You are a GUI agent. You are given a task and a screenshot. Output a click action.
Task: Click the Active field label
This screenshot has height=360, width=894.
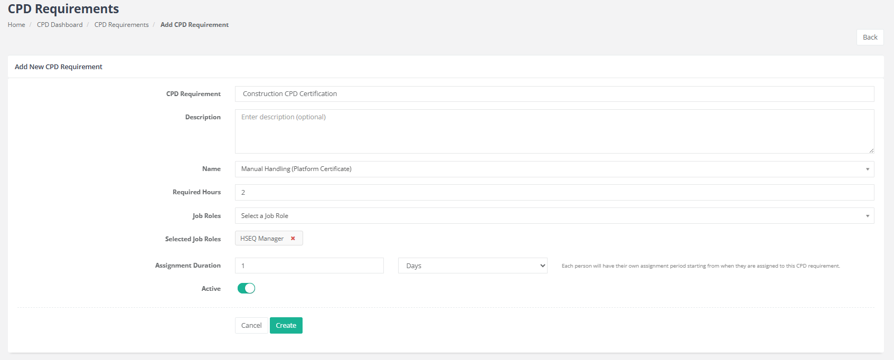coord(211,289)
